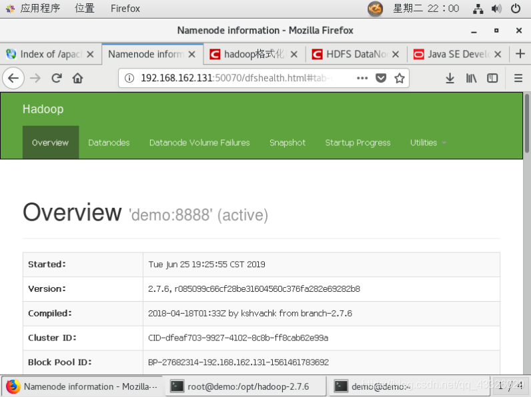This screenshot has width=531, height=397.
Task: Open Datanode Volume Failures tab
Action: coord(199,143)
